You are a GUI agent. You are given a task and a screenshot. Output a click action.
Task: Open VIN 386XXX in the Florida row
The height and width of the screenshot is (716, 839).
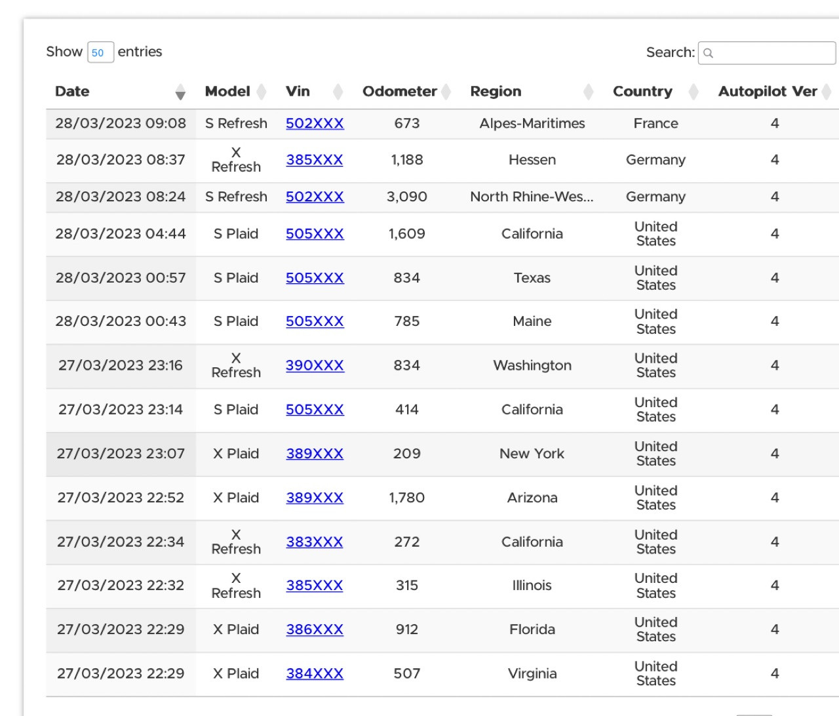pos(315,629)
